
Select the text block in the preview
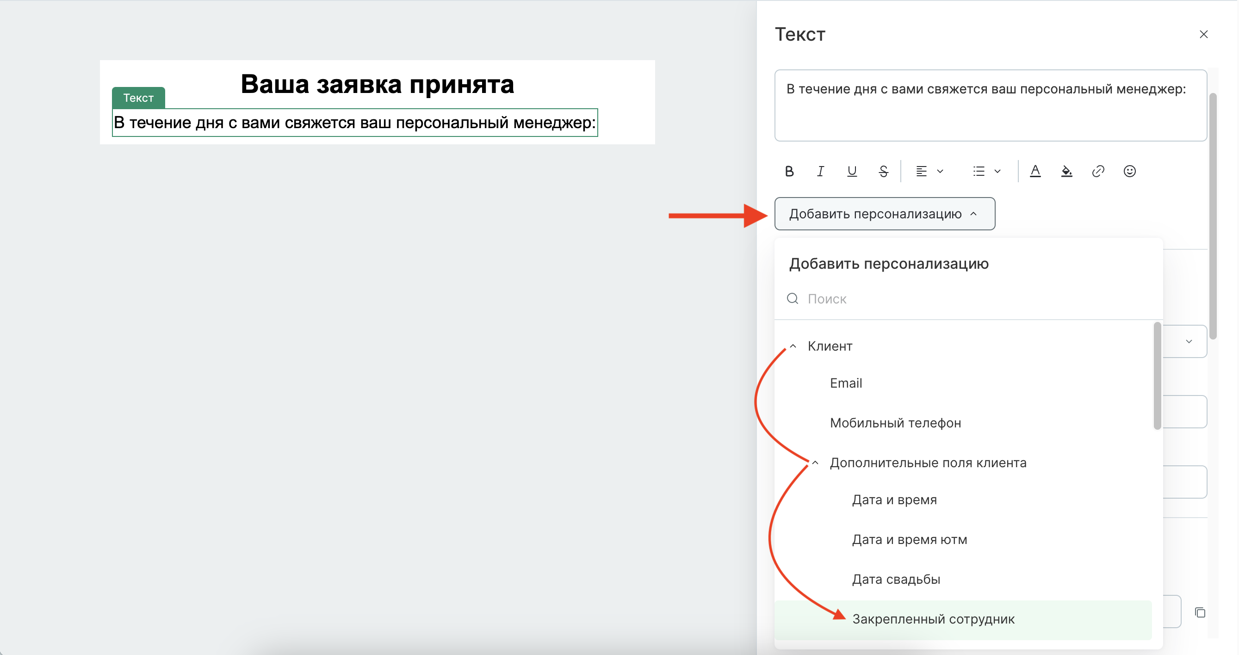(x=355, y=123)
